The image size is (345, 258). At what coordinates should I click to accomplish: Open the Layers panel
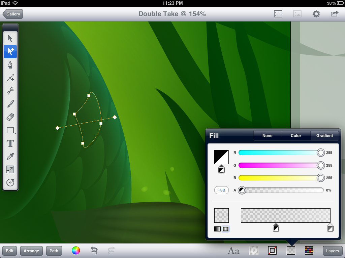pos(333,251)
